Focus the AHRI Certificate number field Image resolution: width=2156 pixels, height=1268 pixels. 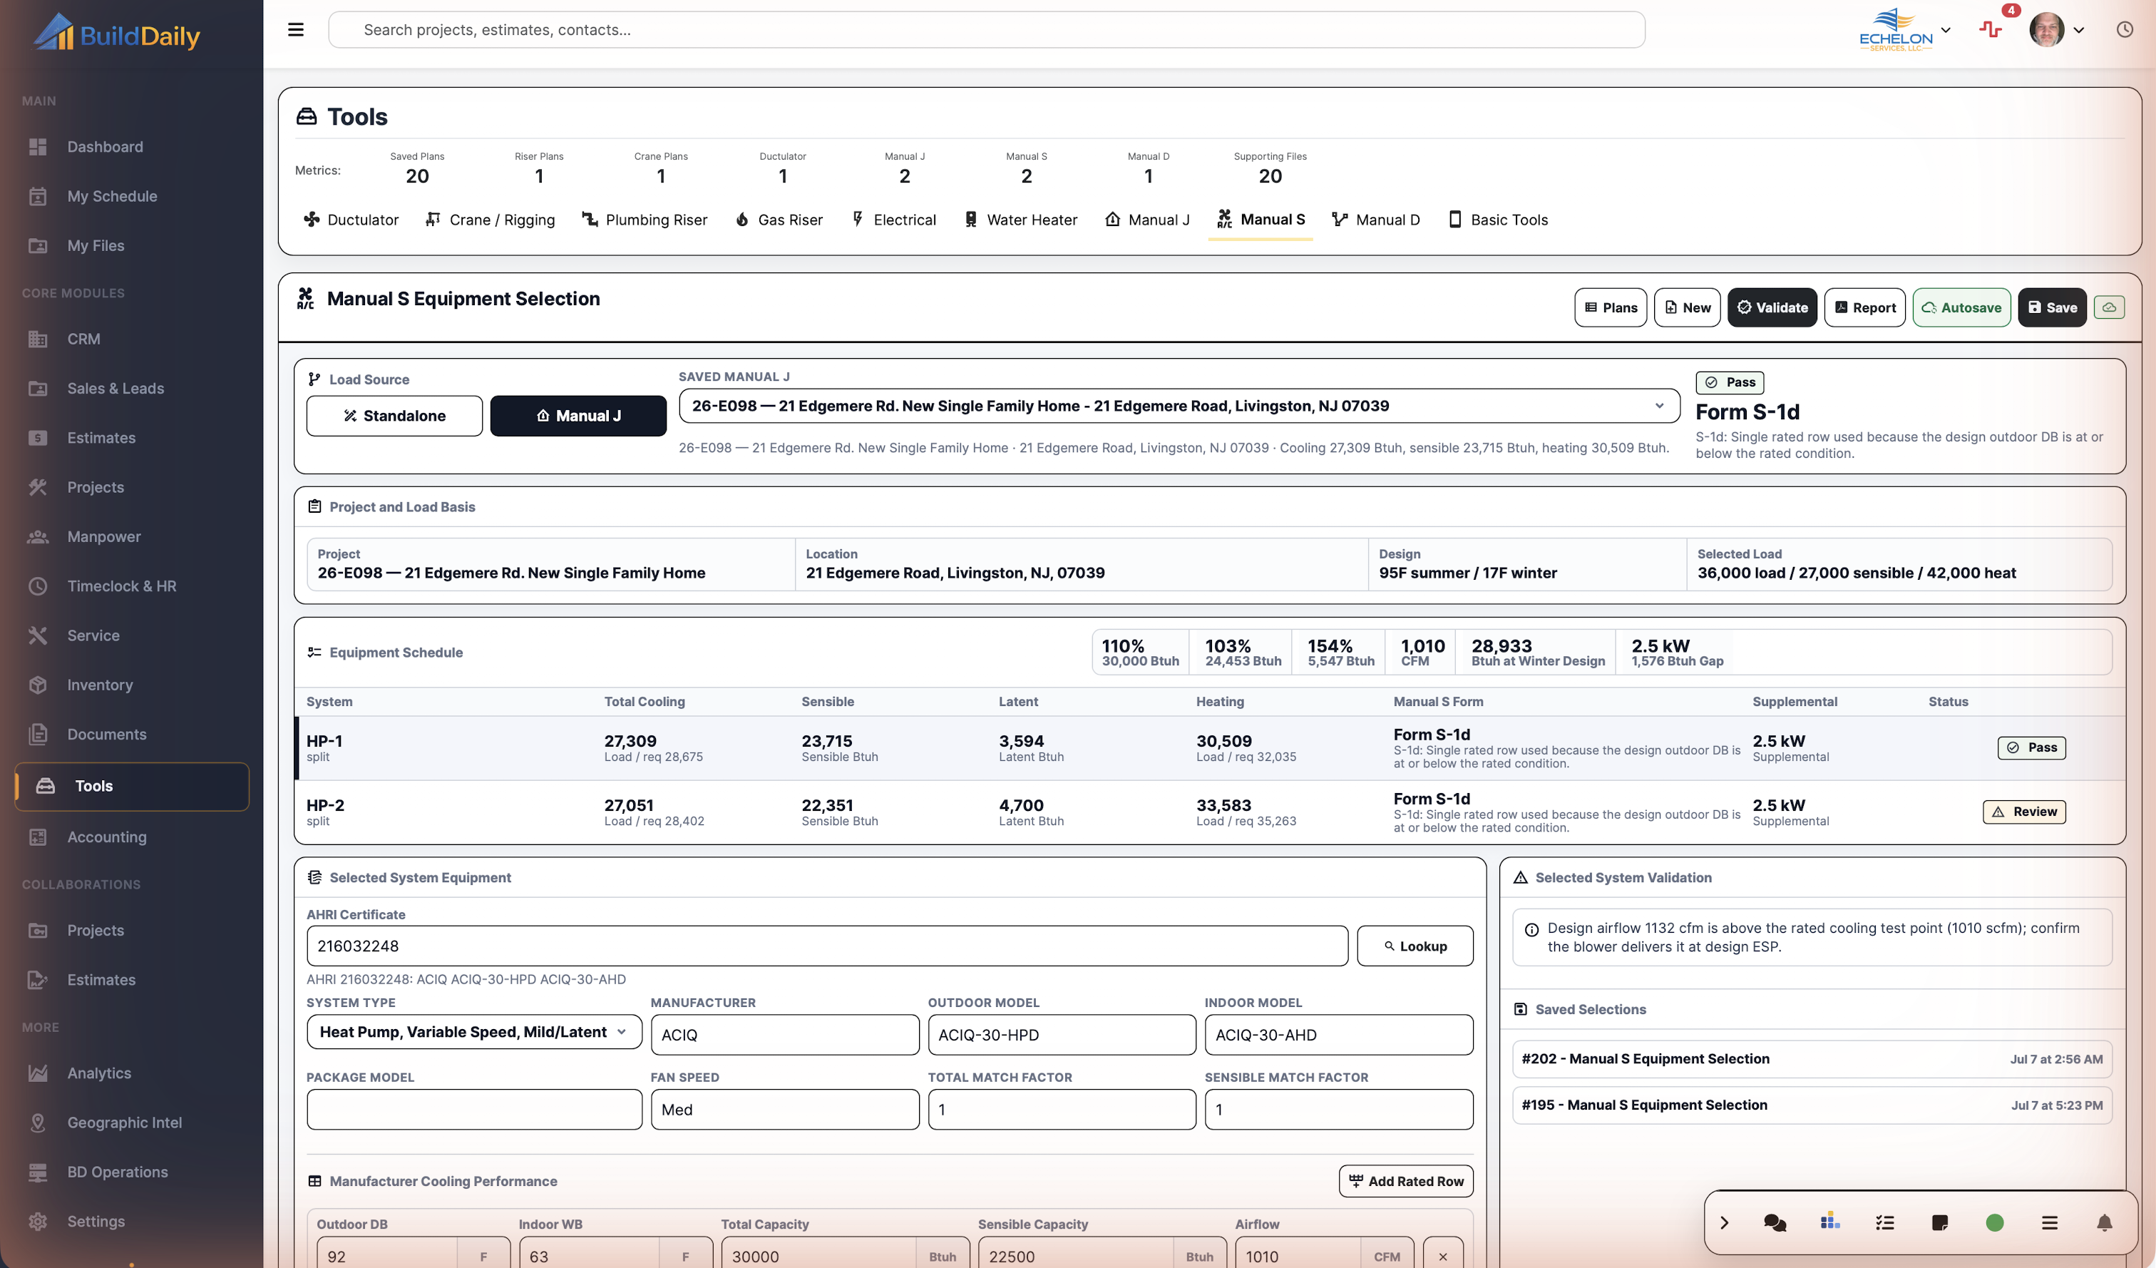(826, 946)
